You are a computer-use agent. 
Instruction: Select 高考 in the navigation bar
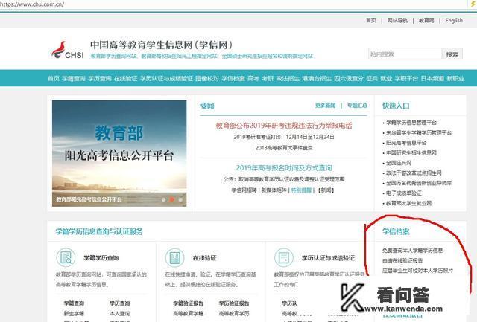253,78
